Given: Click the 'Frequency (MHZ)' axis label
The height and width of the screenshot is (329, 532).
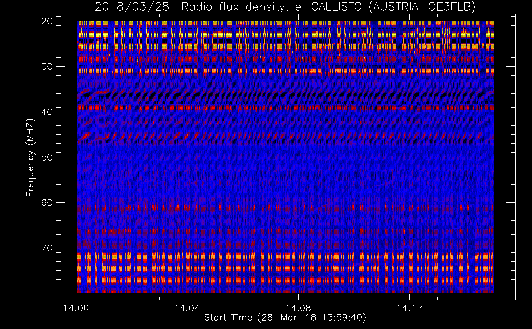Looking at the screenshot, I should tap(30, 158).
